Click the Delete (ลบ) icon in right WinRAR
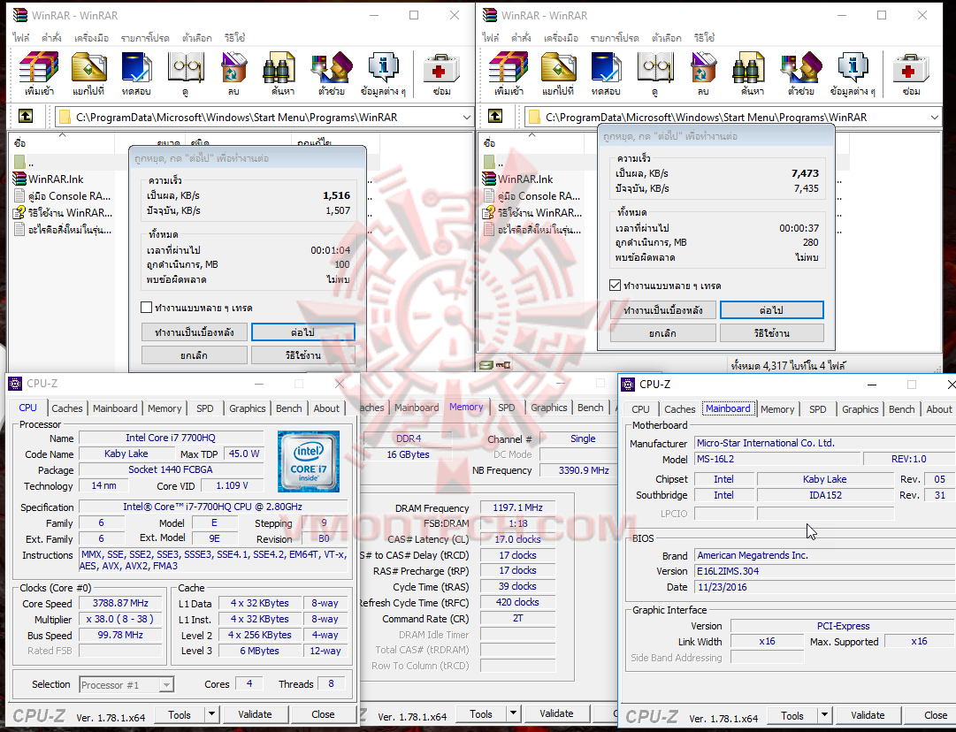Image resolution: width=956 pixels, height=732 pixels. click(703, 73)
